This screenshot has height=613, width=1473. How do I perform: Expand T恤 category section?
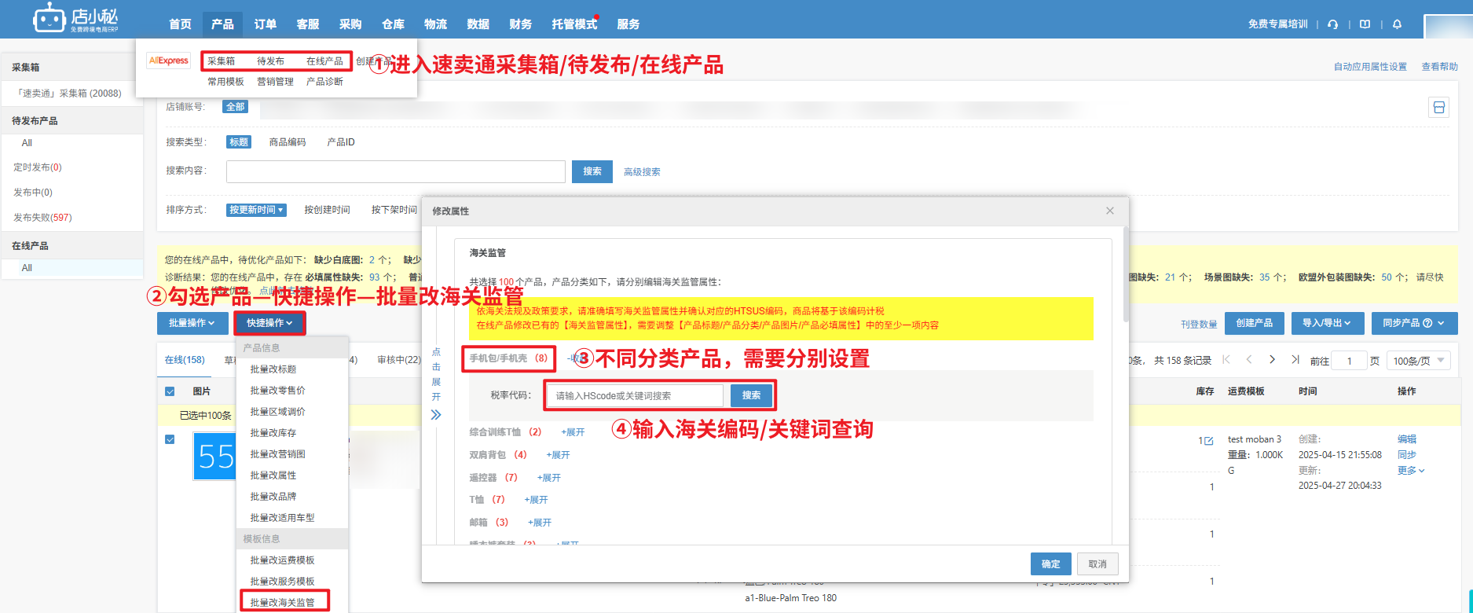pos(536,500)
